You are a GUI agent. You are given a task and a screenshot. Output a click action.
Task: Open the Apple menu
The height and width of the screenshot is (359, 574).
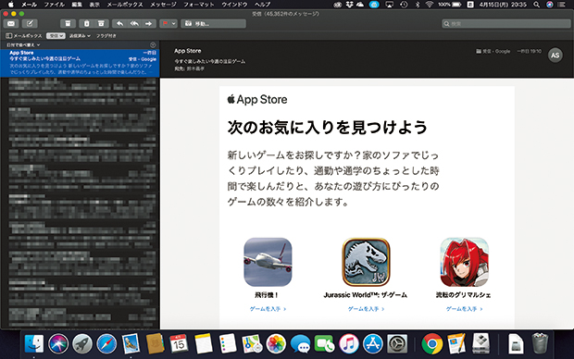(10, 5)
